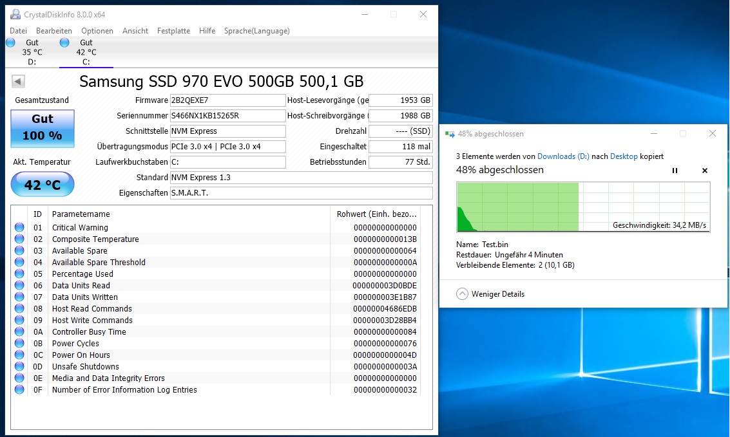Click Host-Schreibvorgänge value 1988 GB
This screenshot has width=730, height=437.
pos(400,116)
